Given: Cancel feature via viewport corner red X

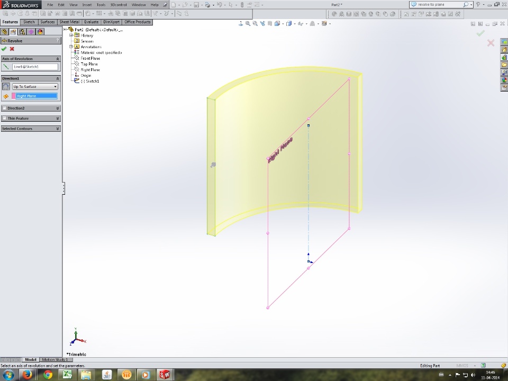Looking at the screenshot, I should click(491, 43).
